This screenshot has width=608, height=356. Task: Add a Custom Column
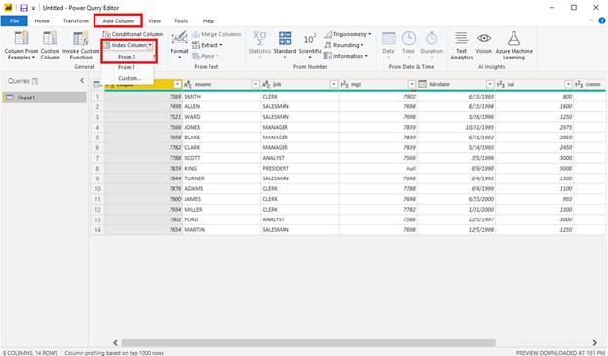(x=50, y=45)
